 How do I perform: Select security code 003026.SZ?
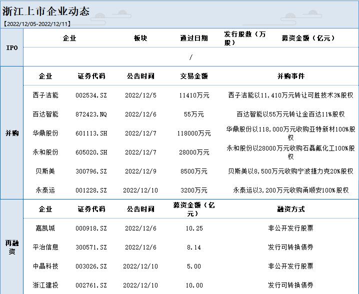91,266
